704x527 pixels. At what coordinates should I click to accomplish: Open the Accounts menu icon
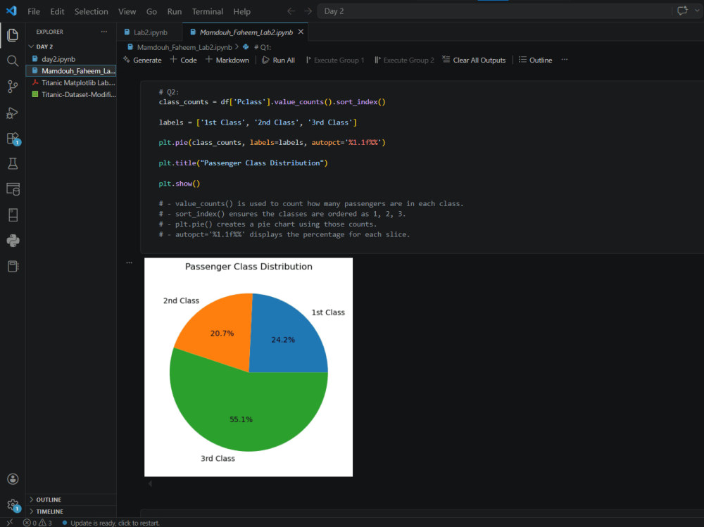point(13,479)
